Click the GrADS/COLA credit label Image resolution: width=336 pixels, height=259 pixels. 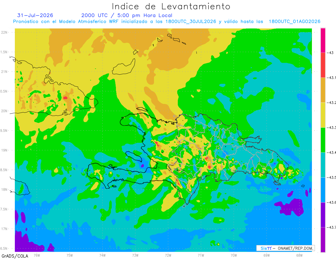(14, 256)
